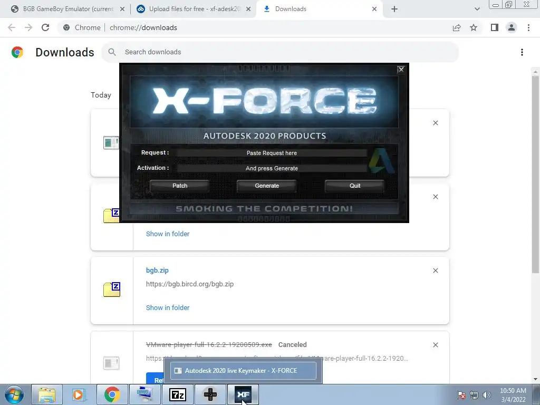Close the Downloads tab

(374, 9)
